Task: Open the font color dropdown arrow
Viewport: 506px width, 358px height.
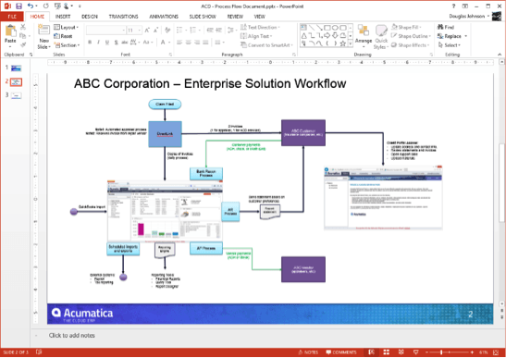Action: point(169,43)
